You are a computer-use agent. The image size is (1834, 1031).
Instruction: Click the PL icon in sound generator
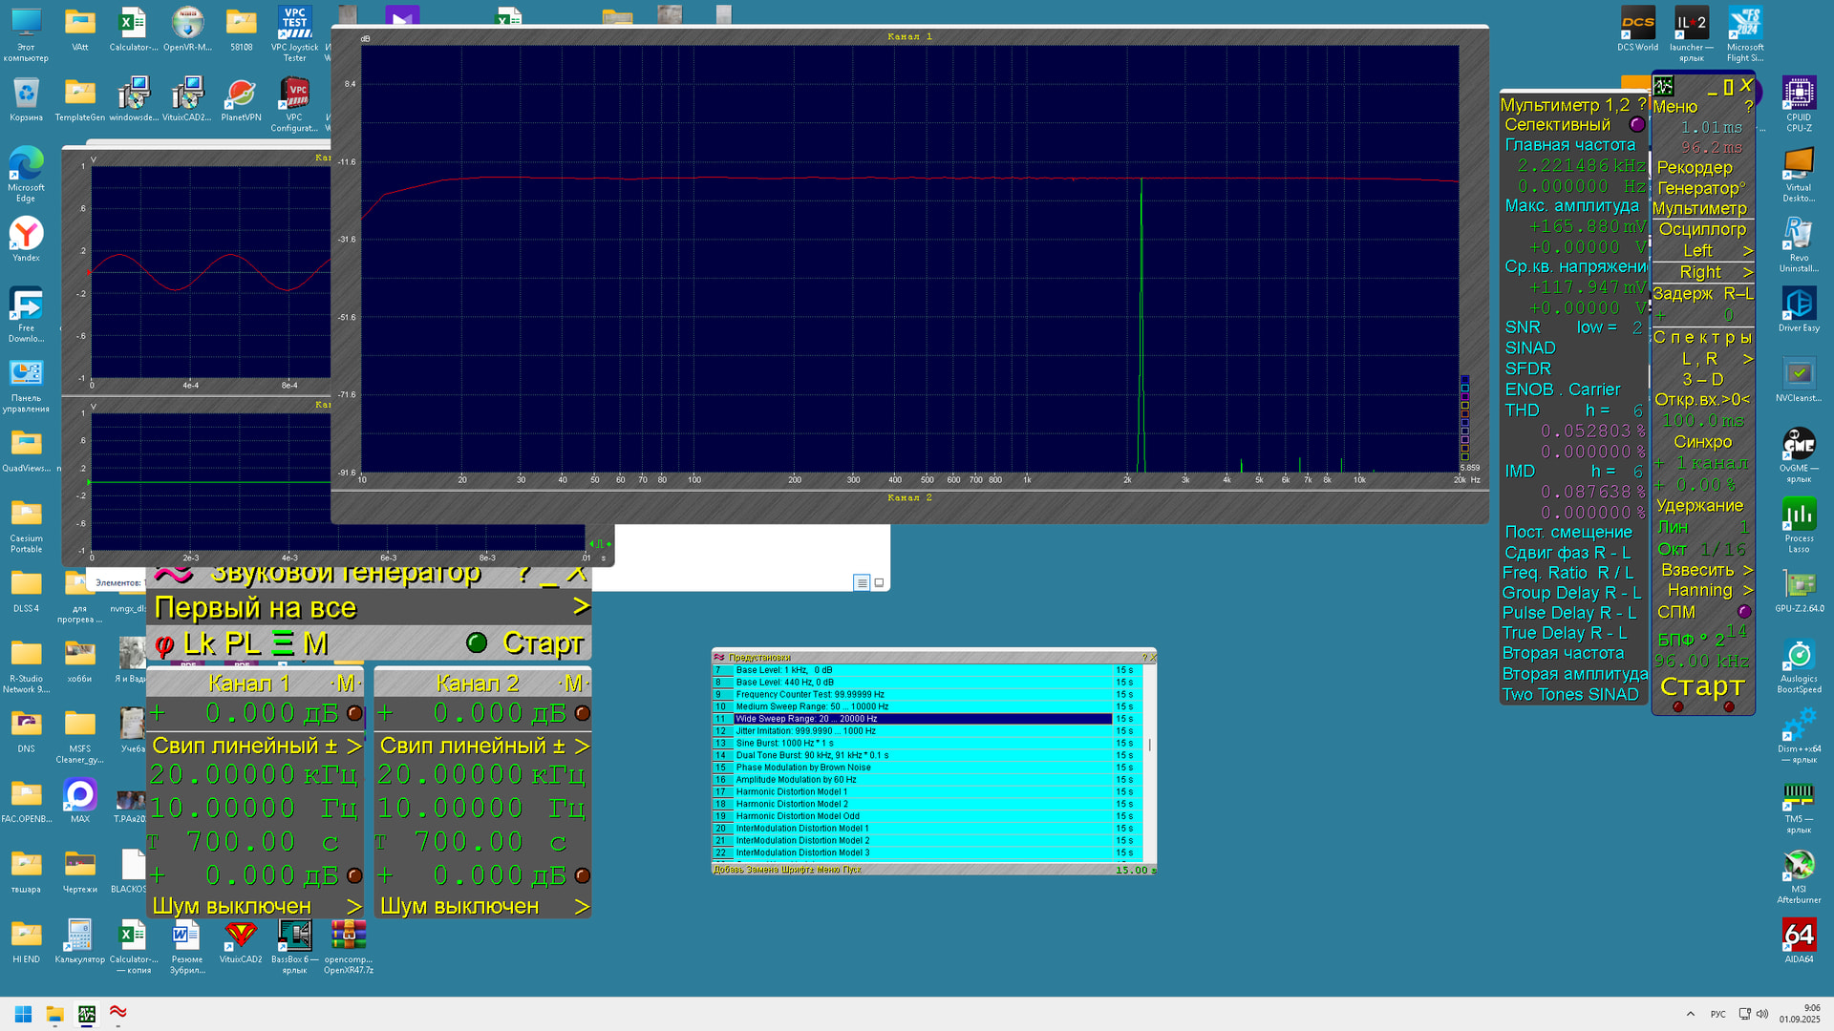click(x=243, y=644)
